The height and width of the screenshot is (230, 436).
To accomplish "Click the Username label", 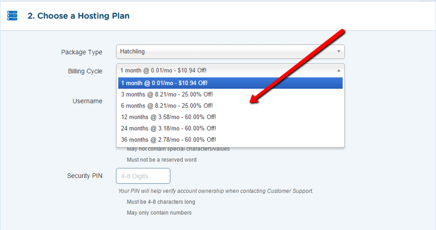I will coord(87,101).
